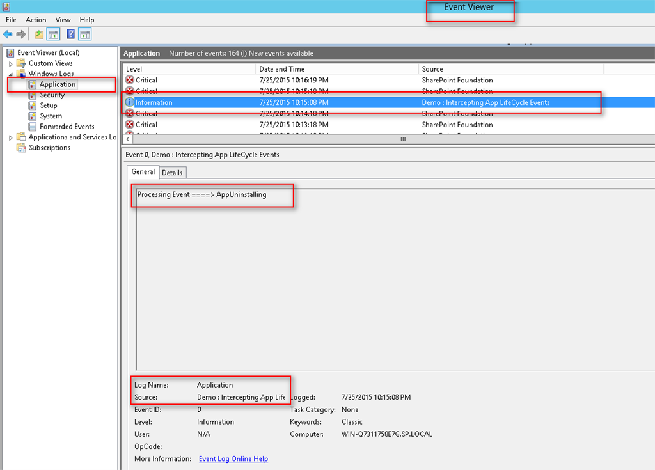
Task: Open the Help menu
Action: click(87, 20)
